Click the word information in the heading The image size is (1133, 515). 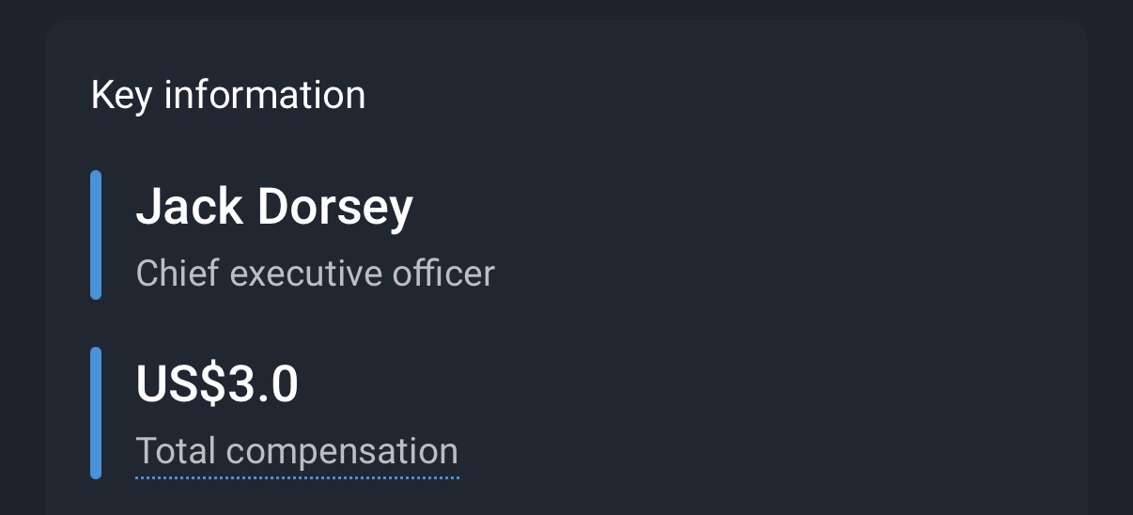click(x=265, y=95)
